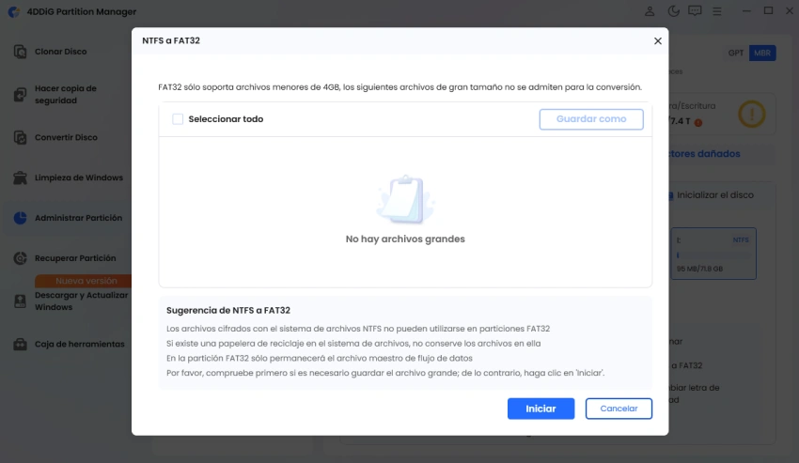Toggle dark mode moon icon

[x=673, y=11]
